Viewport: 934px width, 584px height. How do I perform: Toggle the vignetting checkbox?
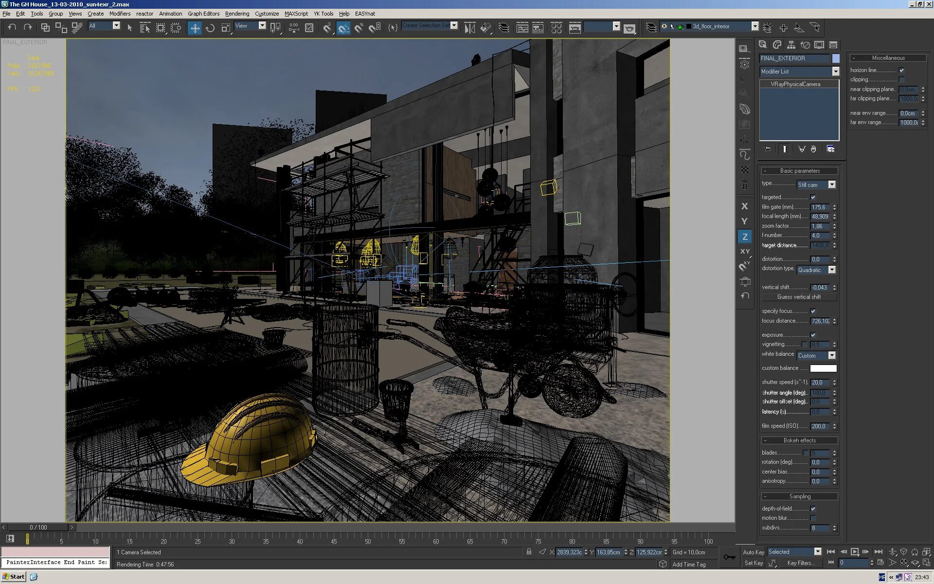pos(804,344)
